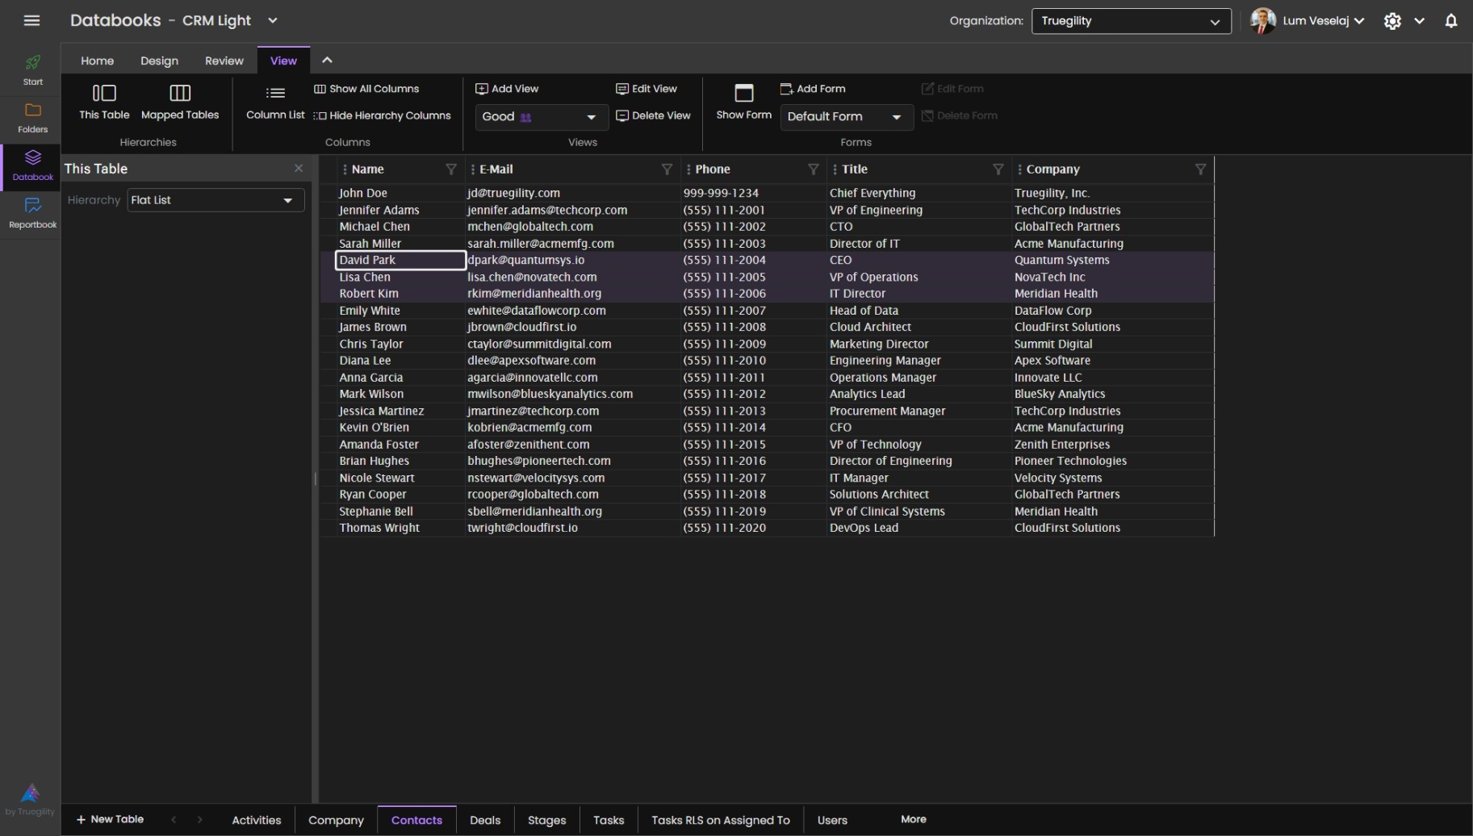
Task: Open the Folders sidebar icon
Action: 31,118
